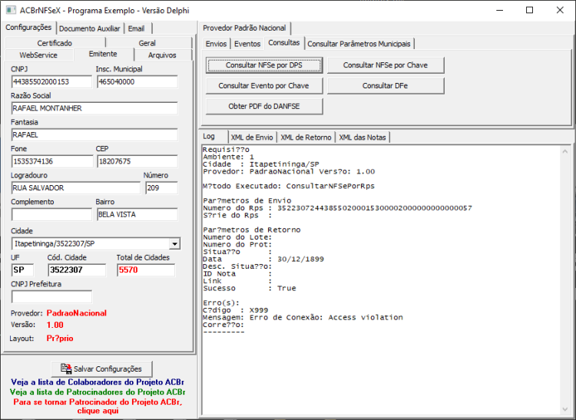Image resolution: width=576 pixels, height=420 pixels.
Task: Click the CNPJ input field
Action: (x=51, y=82)
